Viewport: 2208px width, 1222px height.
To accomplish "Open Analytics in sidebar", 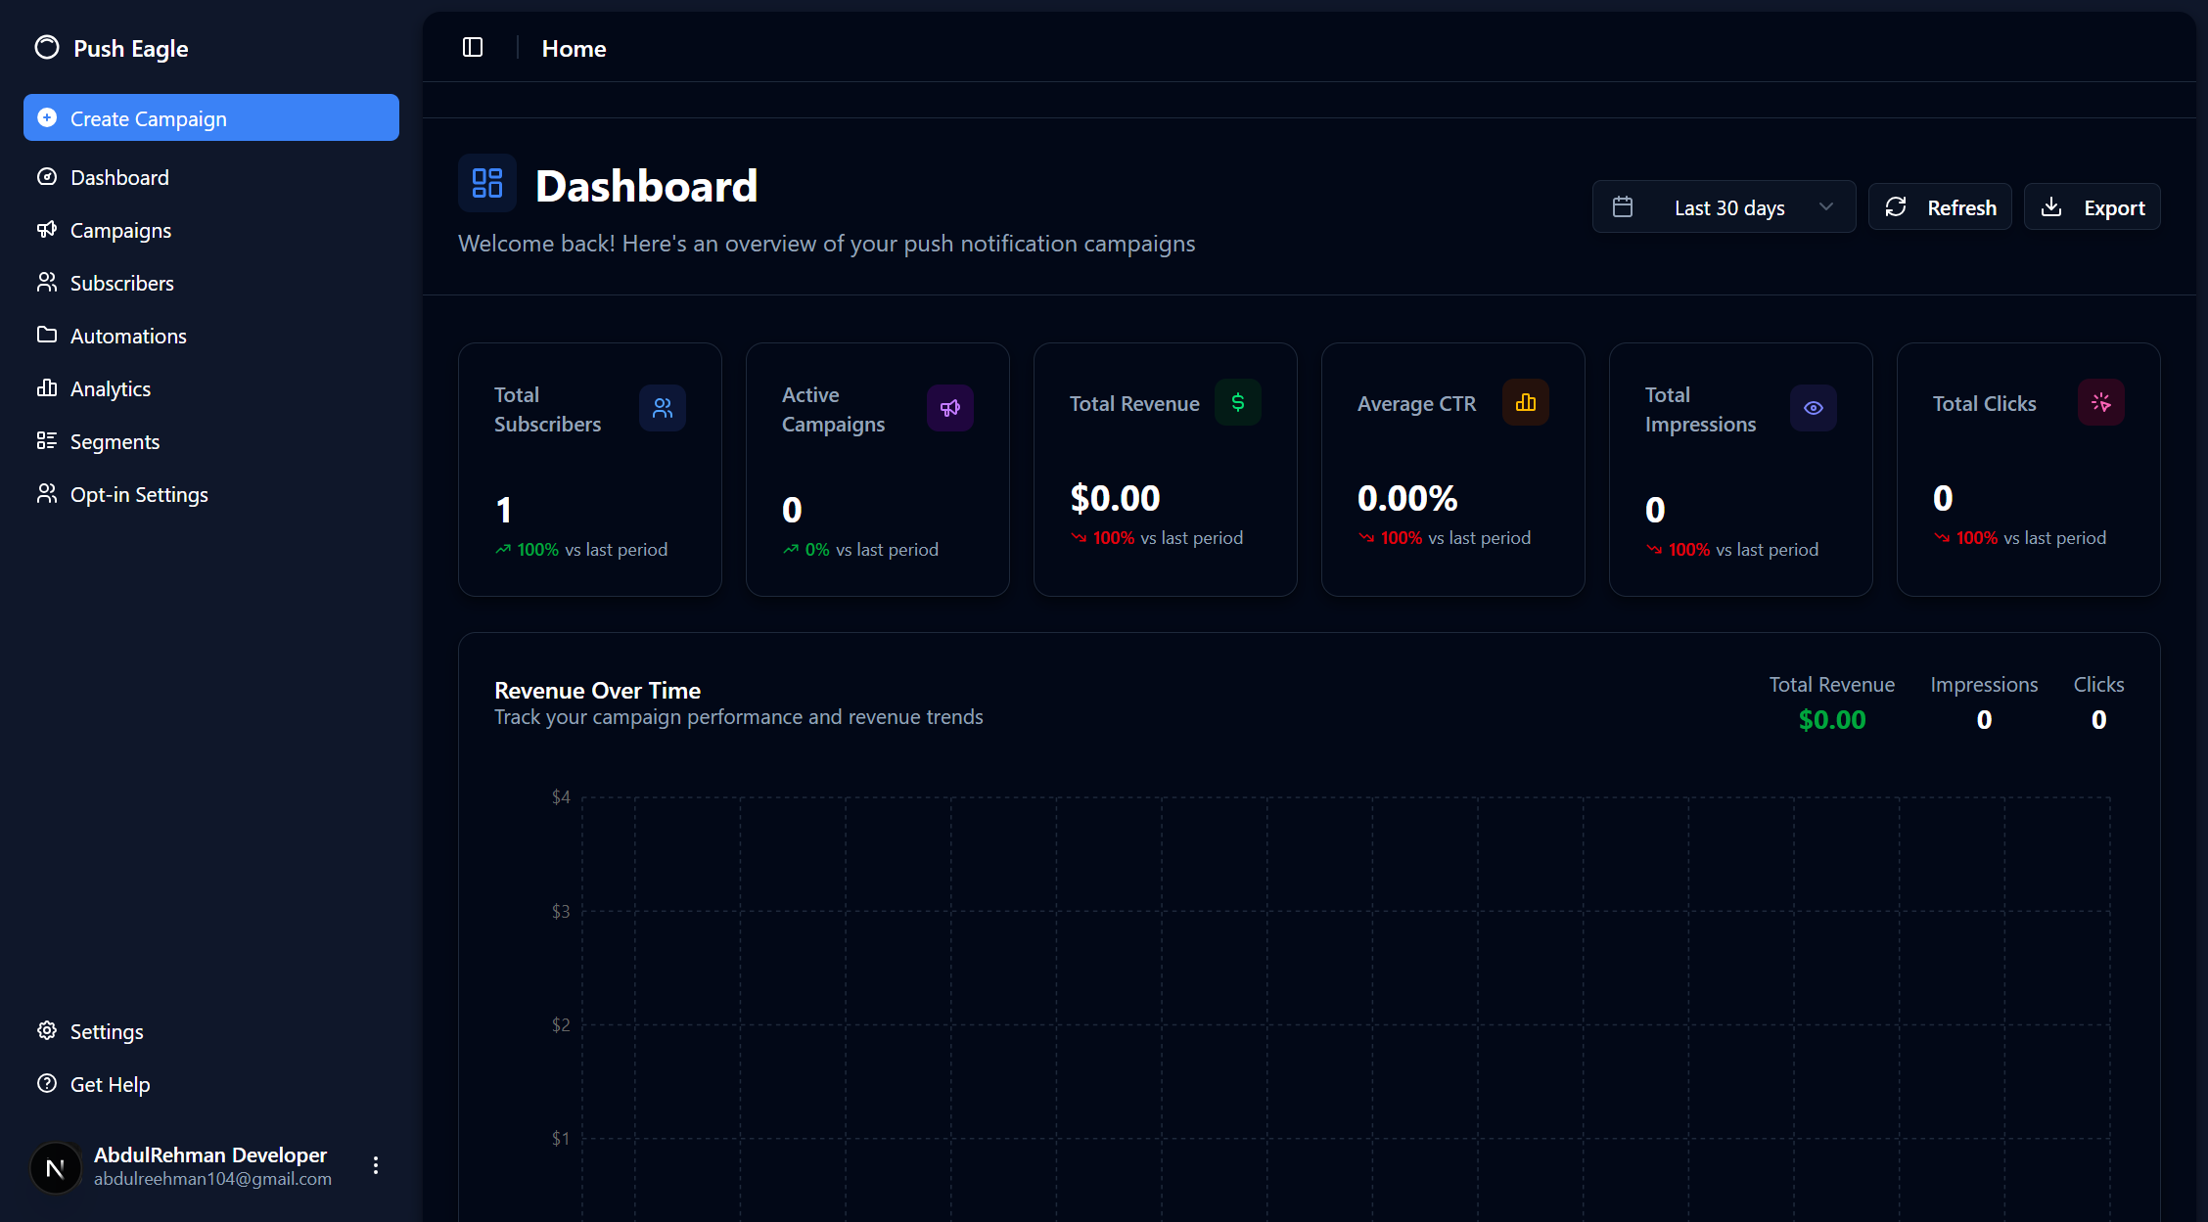I will [x=211, y=388].
